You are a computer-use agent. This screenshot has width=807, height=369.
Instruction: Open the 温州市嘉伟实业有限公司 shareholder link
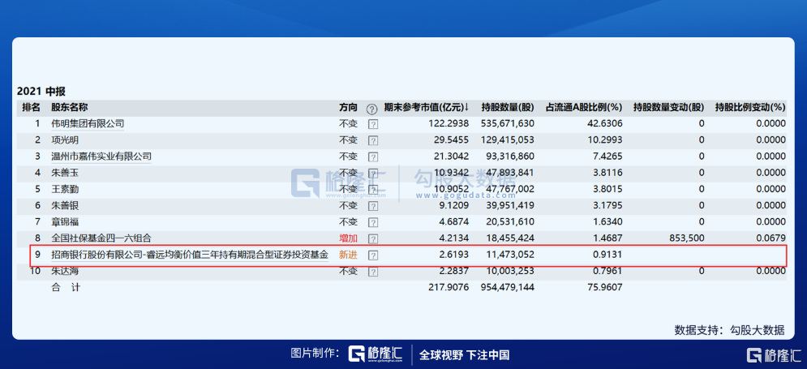(x=101, y=157)
